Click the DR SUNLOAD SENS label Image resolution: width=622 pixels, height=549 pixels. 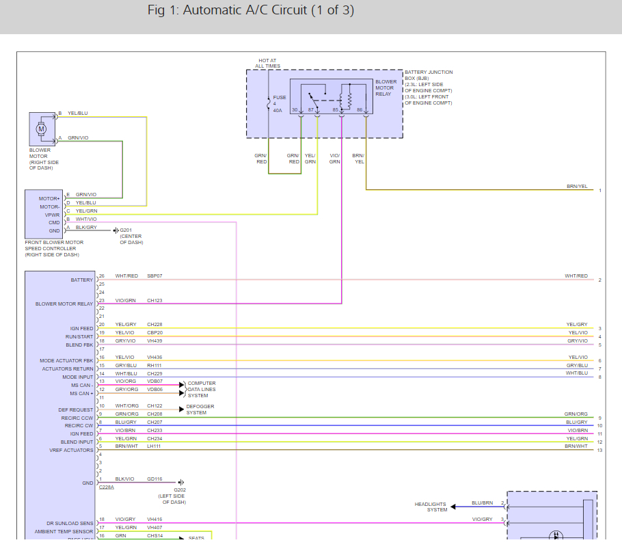pyautogui.click(x=72, y=524)
